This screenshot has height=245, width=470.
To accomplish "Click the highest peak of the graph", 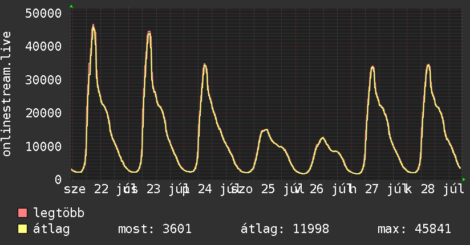I will click(93, 25).
